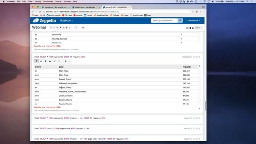Clone this notebook
Image resolution: width=256 pixels, height=144 pixels.
coord(64,28)
